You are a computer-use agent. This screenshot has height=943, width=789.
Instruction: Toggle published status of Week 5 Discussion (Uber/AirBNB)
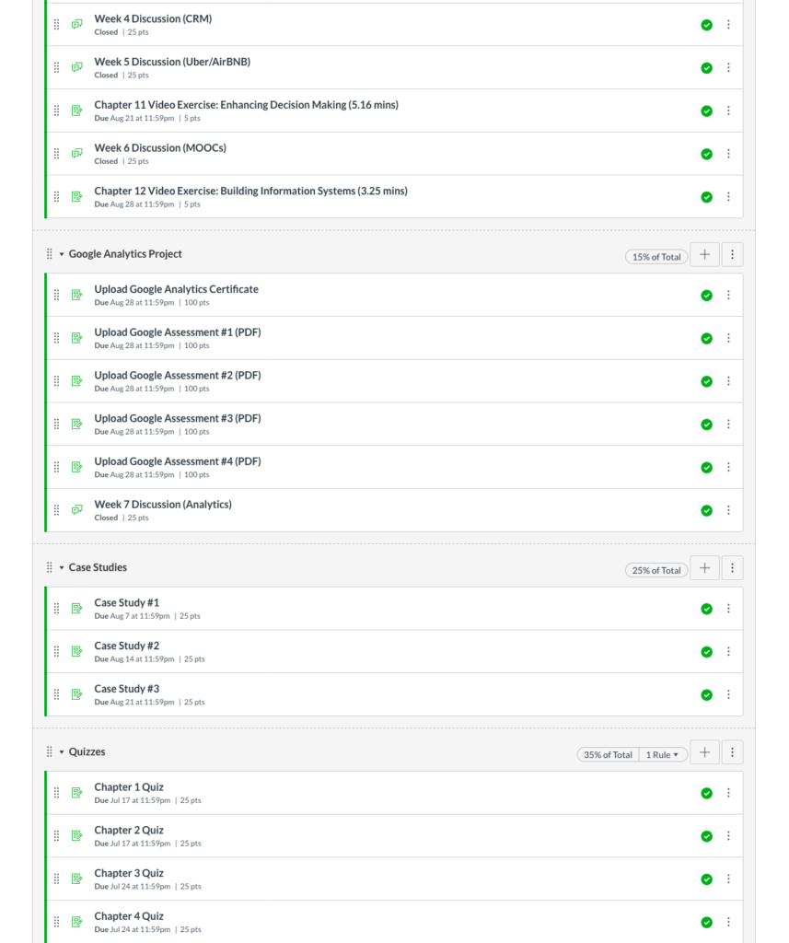[x=706, y=68]
